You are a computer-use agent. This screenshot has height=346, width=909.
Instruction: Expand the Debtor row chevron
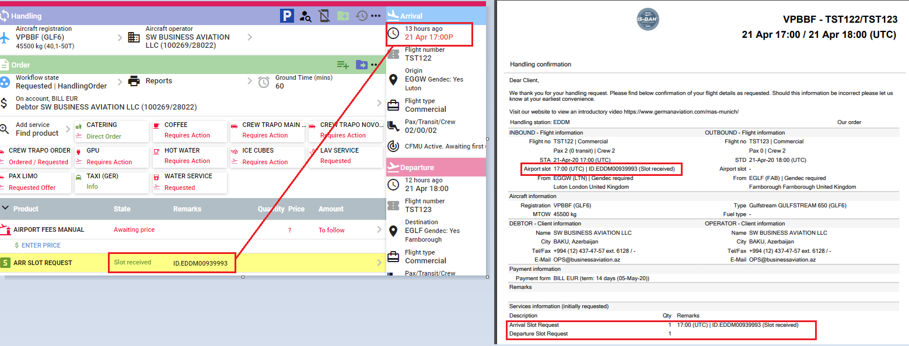(379, 103)
